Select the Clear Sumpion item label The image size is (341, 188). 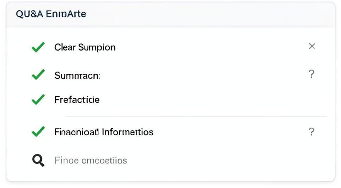[85, 47]
